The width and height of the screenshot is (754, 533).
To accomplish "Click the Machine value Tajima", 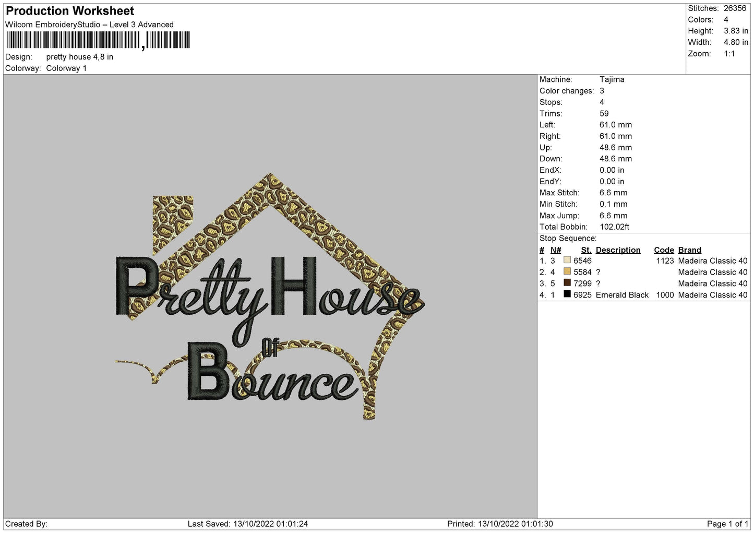I will (612, 79).
